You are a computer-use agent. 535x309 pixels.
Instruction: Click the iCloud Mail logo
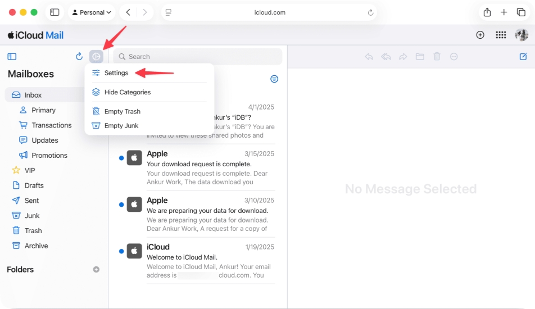36,35
